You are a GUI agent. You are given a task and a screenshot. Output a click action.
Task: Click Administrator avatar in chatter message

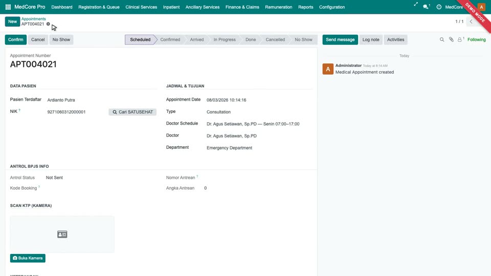[x=328, y=69]
